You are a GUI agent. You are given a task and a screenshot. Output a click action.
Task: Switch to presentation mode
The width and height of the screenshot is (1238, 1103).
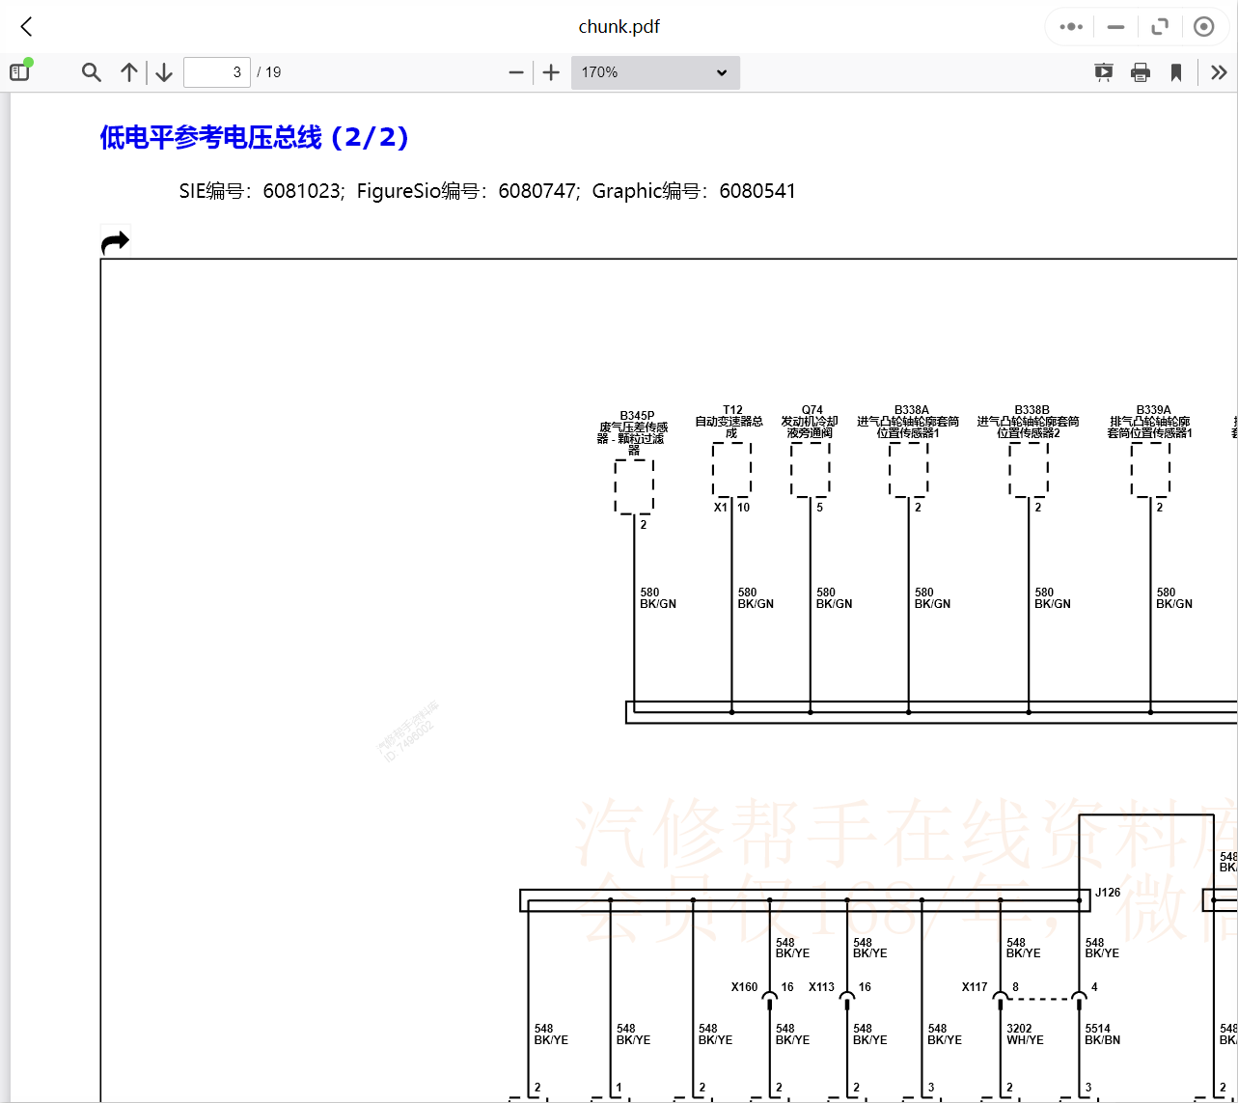click(x=1104, y=72)
